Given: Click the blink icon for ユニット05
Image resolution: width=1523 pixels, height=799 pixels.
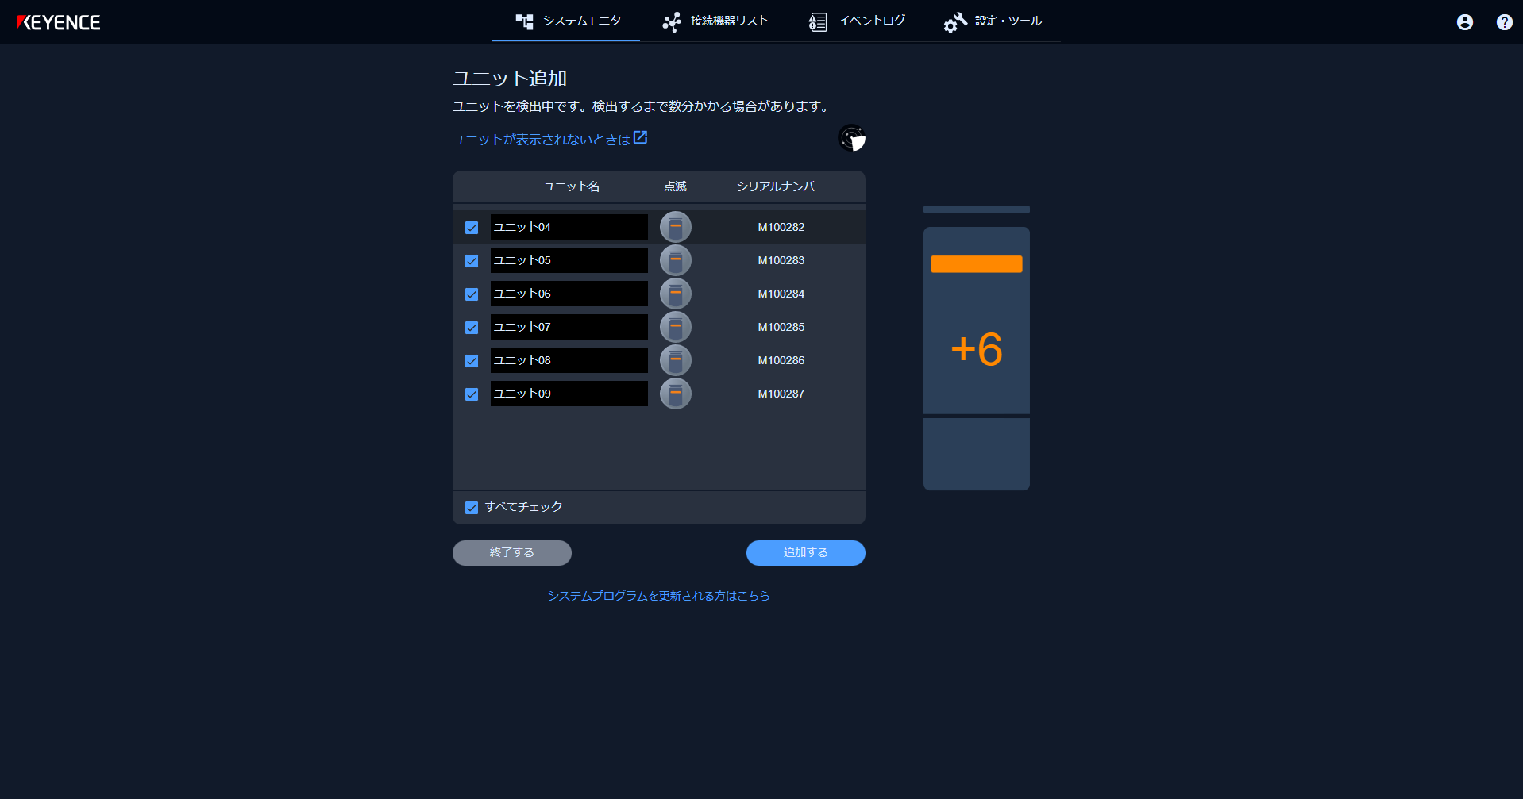Looking at the screenshot, I should [x=675, y=260].
